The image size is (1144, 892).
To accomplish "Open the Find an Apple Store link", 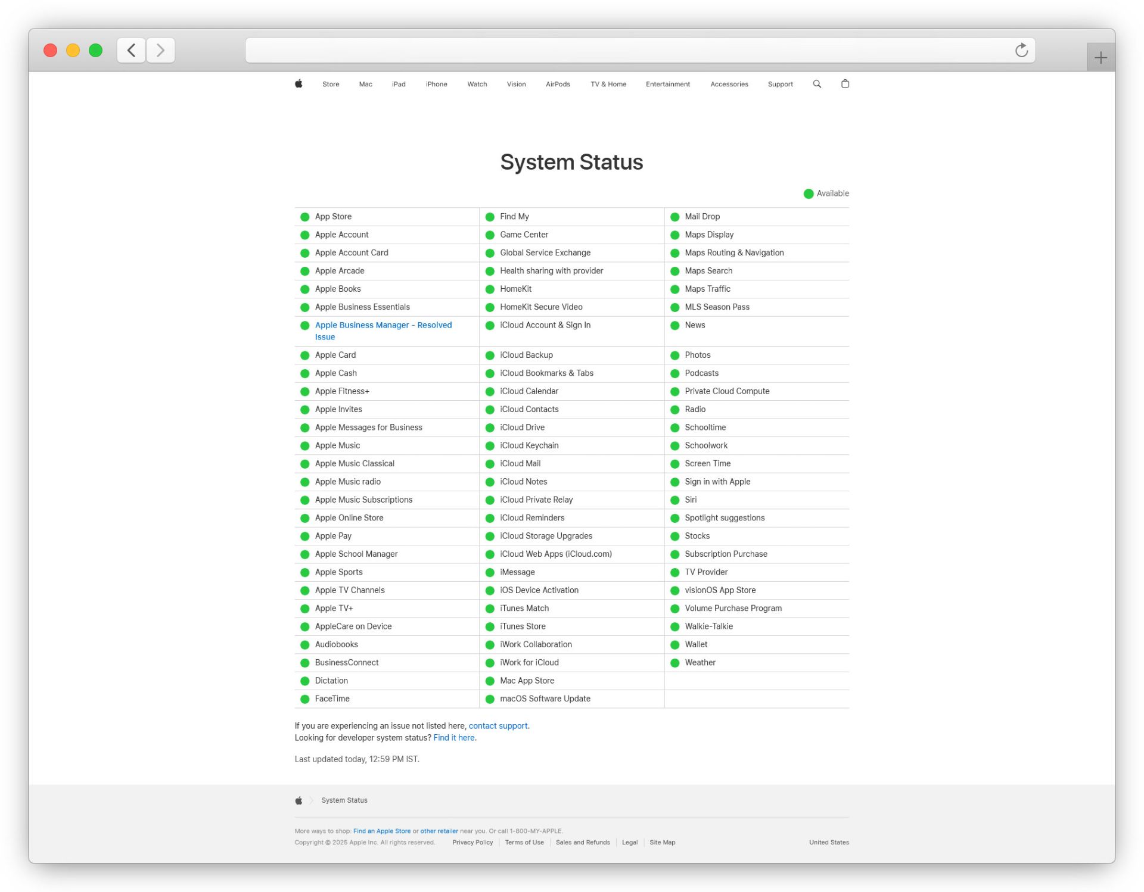I will click(381, 831).
